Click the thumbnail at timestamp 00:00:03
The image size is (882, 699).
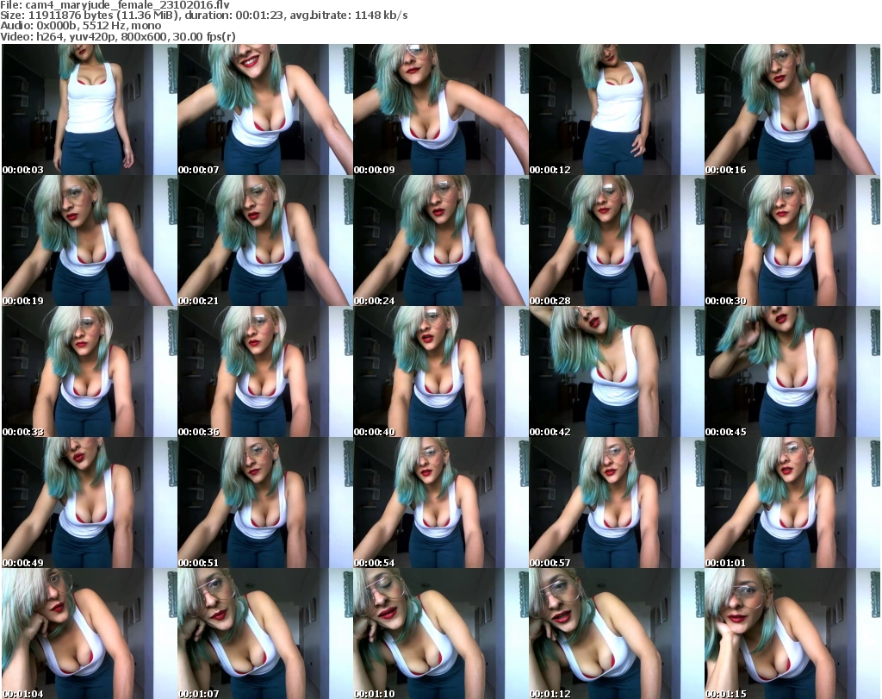[89, 109]
